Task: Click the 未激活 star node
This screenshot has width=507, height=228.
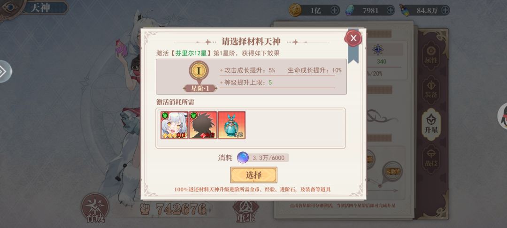Action: click(x=392, y=171)
